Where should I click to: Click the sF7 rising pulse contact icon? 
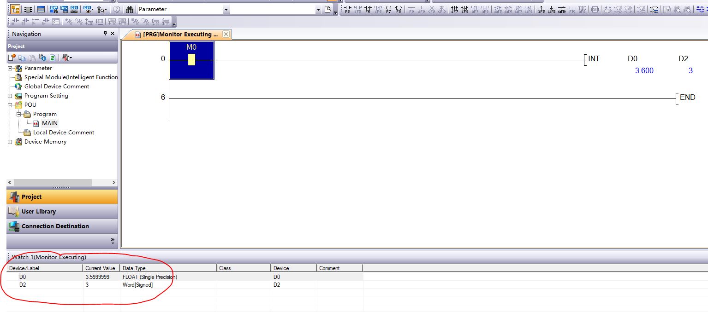(x=455, y=9)
